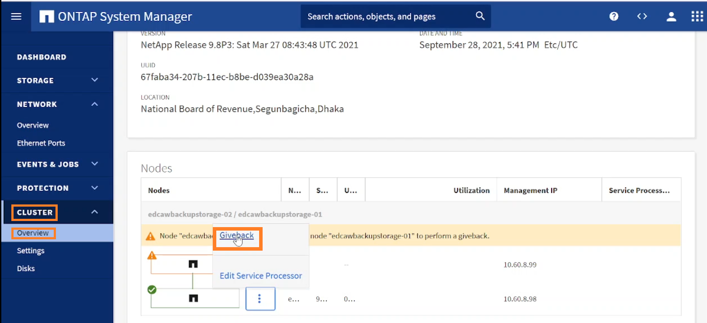Click the top node controller icon
This screenshot has height=323, width=707.
click(x=193, y=264)
